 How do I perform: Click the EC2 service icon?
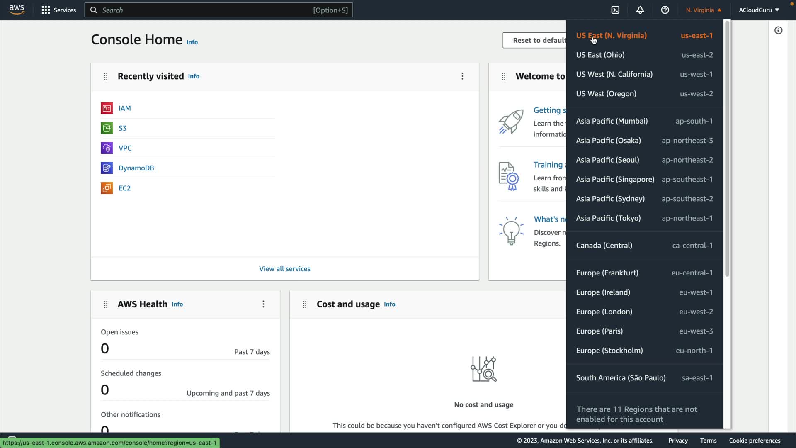click(107, 188)
